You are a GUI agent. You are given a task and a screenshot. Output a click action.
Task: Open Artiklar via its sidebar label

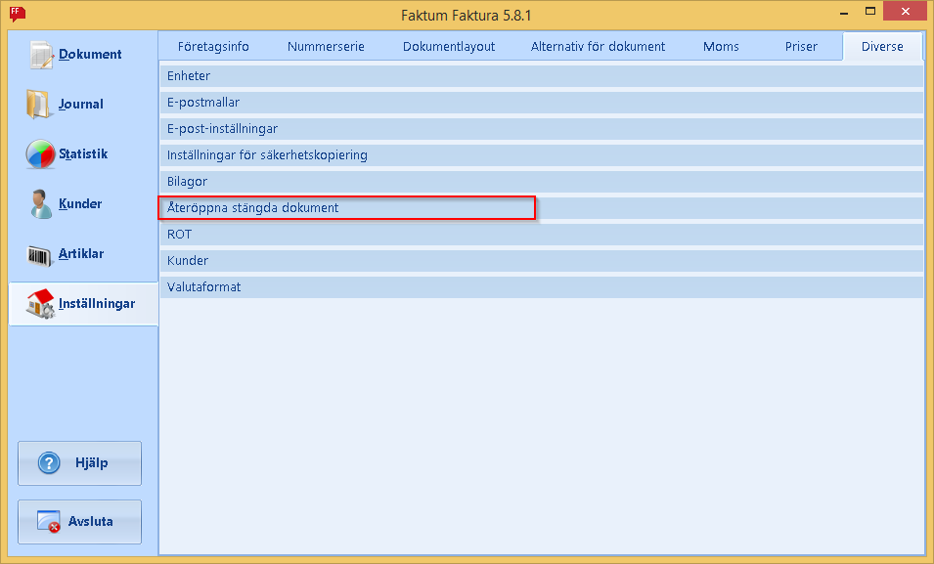coord(81,254)
